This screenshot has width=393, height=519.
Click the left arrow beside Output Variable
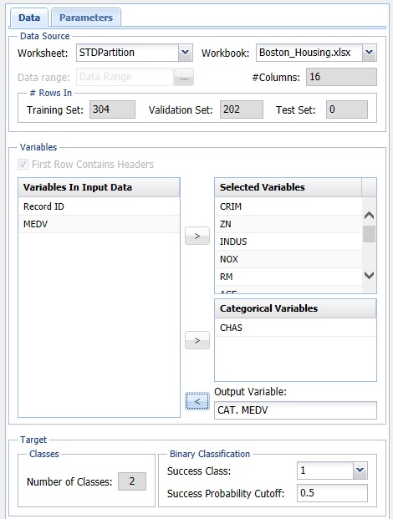tap(197, 401)
